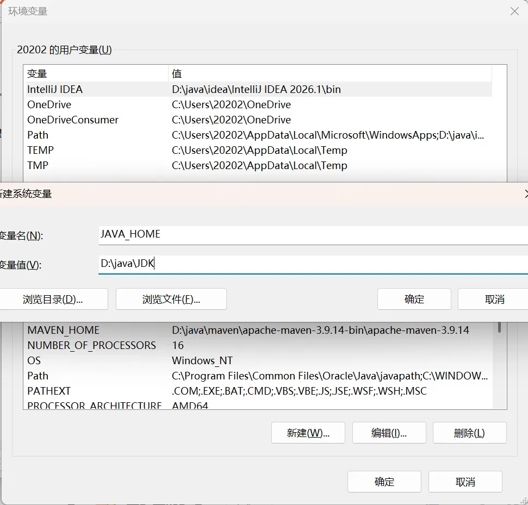The width and height of the screenshot is (528, 505).
Task: Select the PATHEXT system variable row
Action: (x=259, y=391)
